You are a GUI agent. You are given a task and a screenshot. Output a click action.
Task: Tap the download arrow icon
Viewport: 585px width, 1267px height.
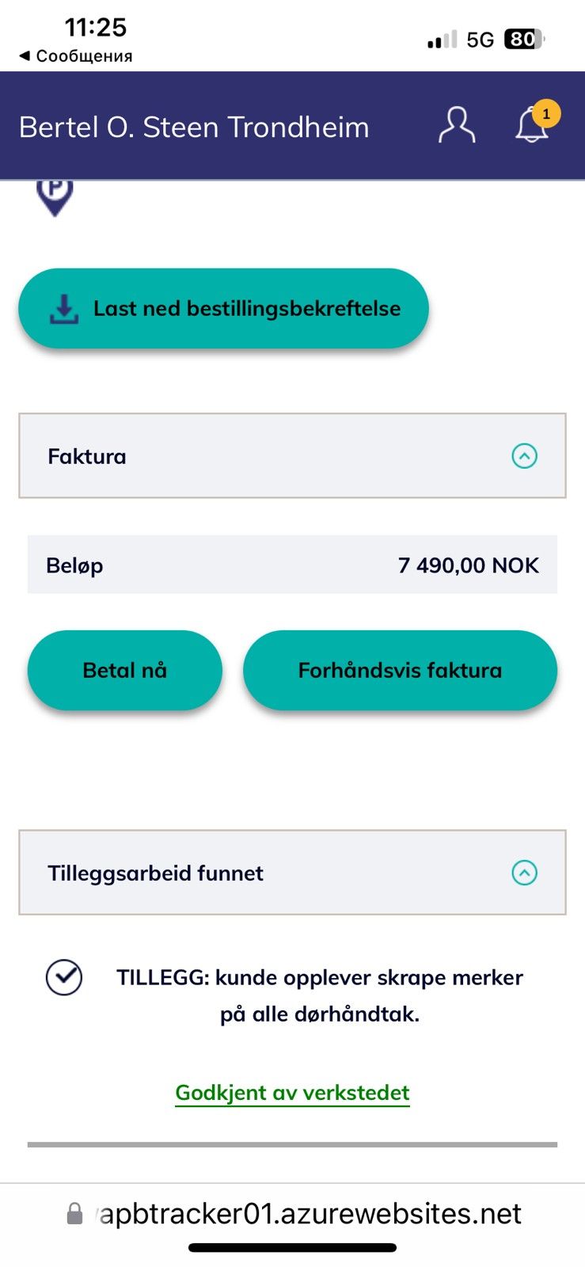pos(64,309)
